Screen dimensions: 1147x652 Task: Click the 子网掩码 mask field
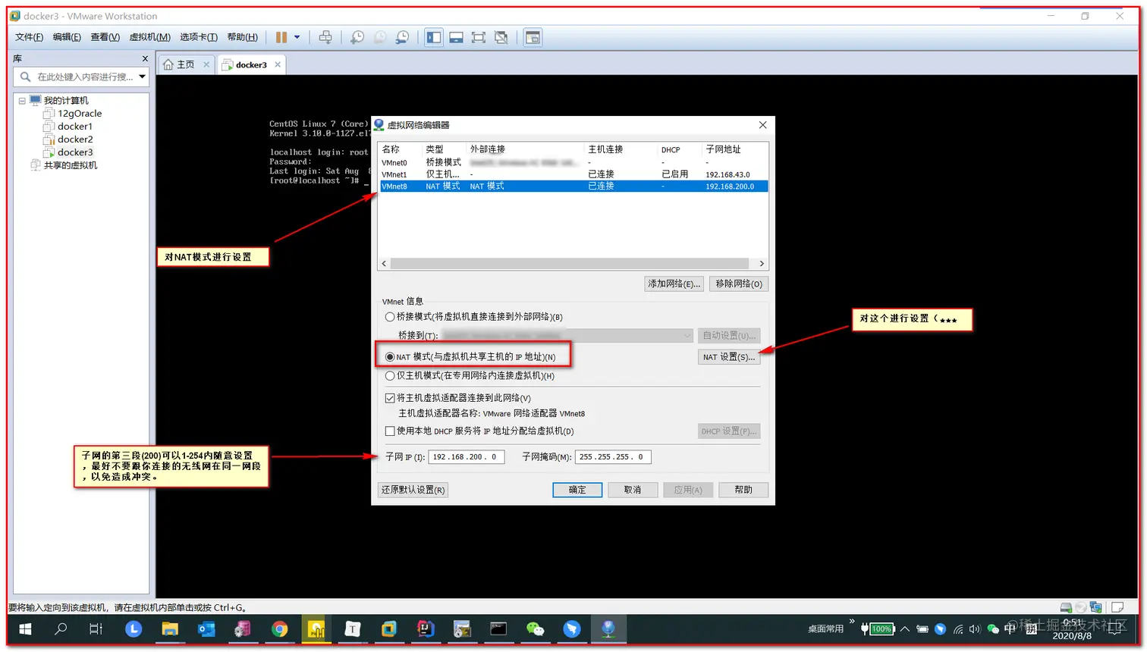click(x=613, y=457)
